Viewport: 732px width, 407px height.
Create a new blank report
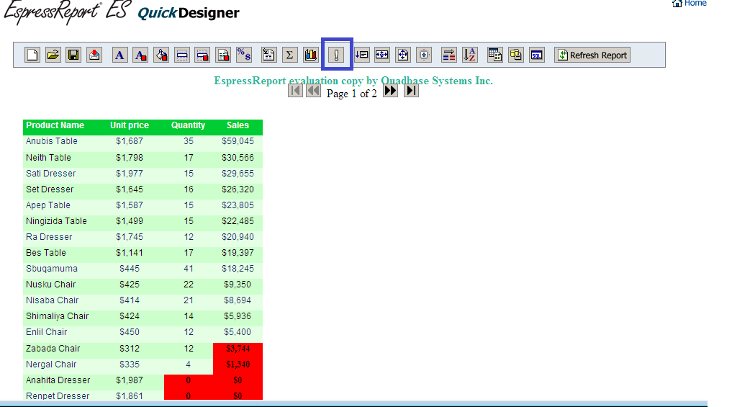(32, 55)
